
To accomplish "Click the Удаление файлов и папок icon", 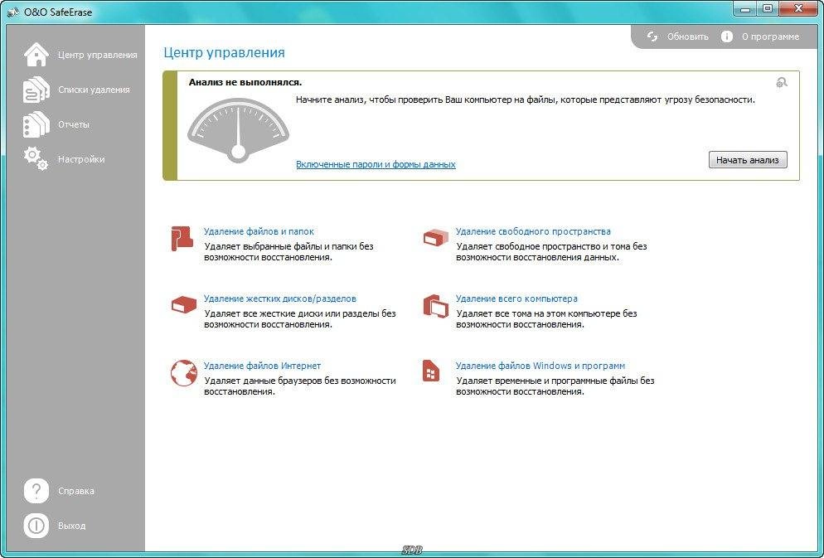I will (x=182, y=239).
